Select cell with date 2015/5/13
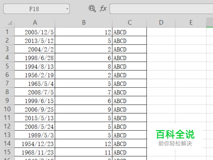The width and height of the screenshot is (213, 160). tap(35, 118)
